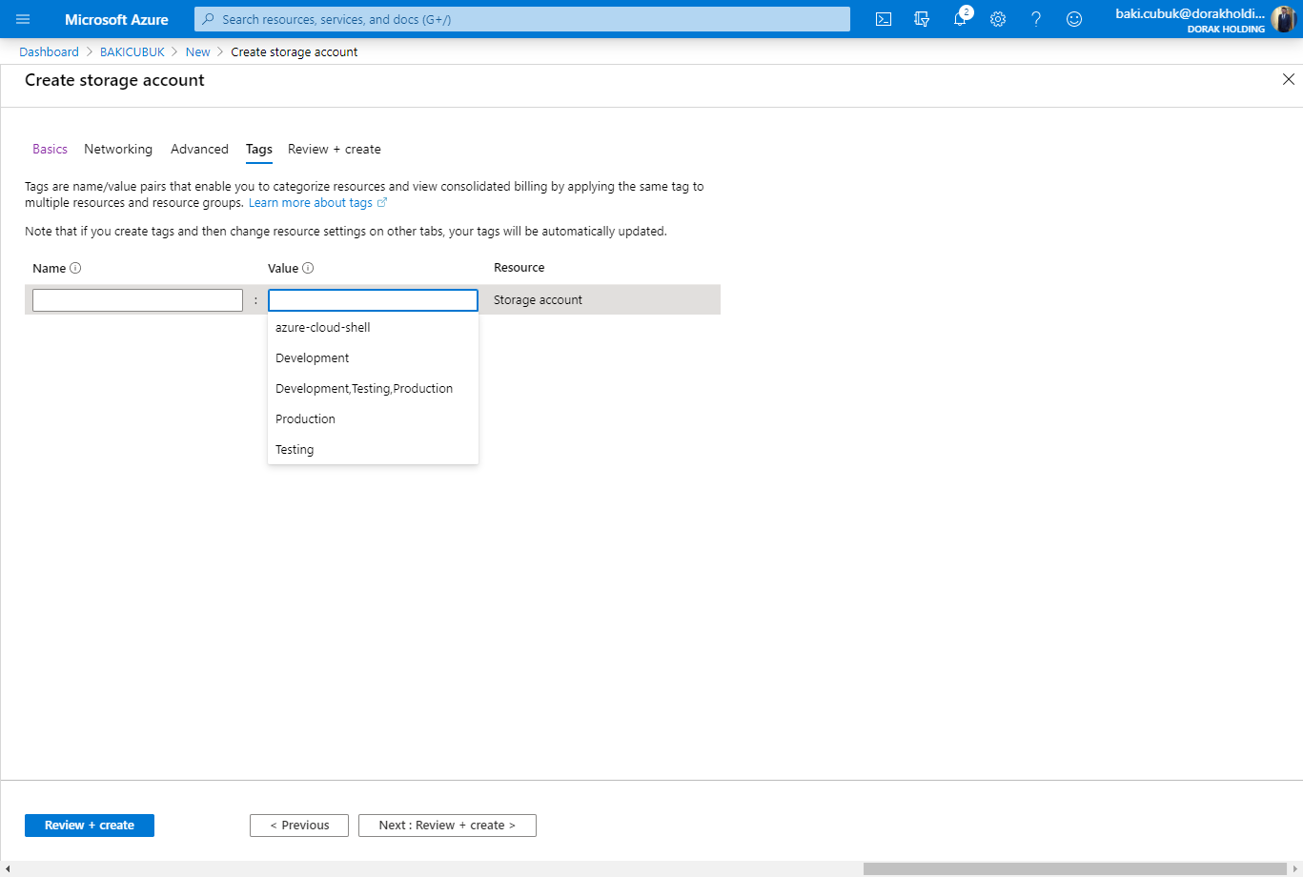Click the scrollbar right arrow

(1295, 868)
